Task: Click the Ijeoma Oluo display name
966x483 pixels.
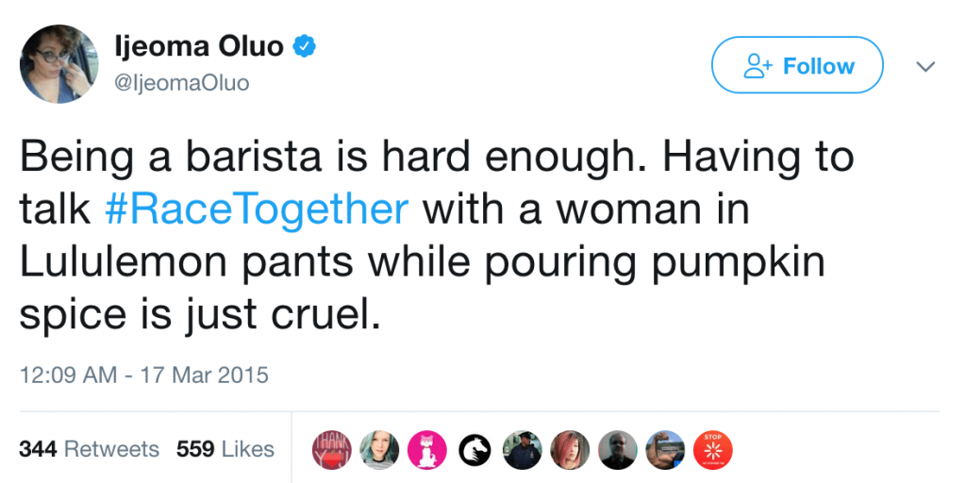Action: (198, 46)
